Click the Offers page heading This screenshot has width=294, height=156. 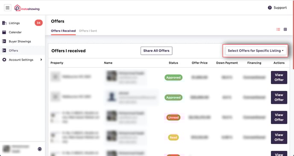[58, 21]
